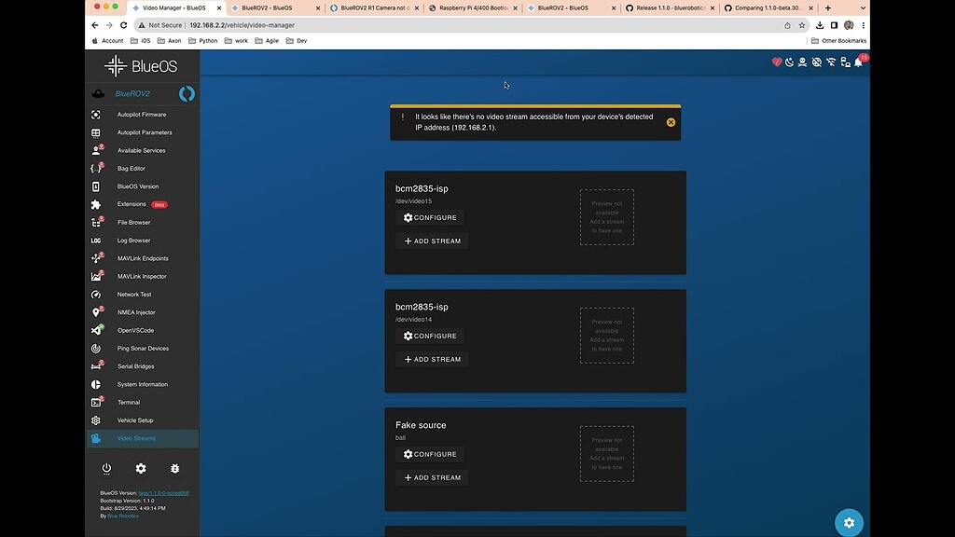Send feedback using the heart icon

776,62
